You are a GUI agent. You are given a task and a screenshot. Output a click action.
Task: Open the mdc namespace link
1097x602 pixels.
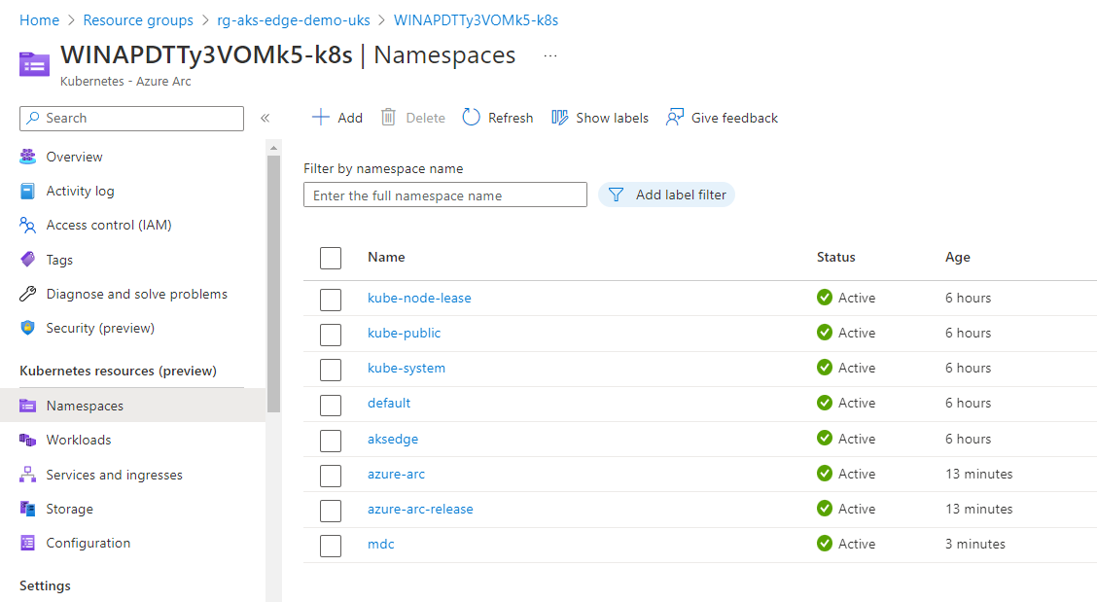[x=380, y=544]
